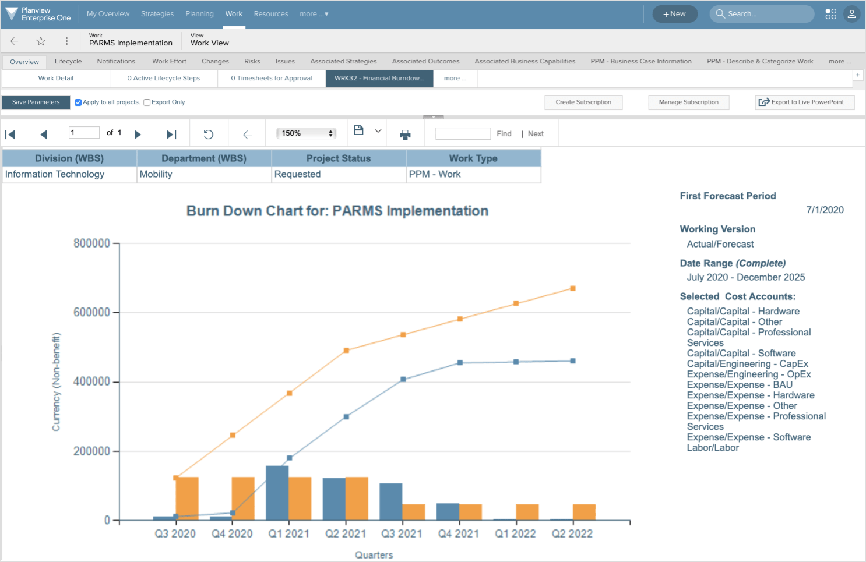Expand the export format dropdown arrow
This screenshot has height=562, width=866.
378,131
